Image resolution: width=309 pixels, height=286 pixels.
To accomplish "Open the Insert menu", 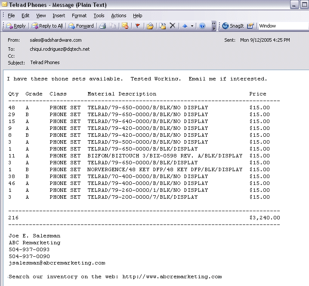I will coord(59,15).
